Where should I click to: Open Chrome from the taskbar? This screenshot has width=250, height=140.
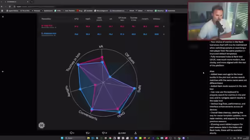[x=110, y=138]
